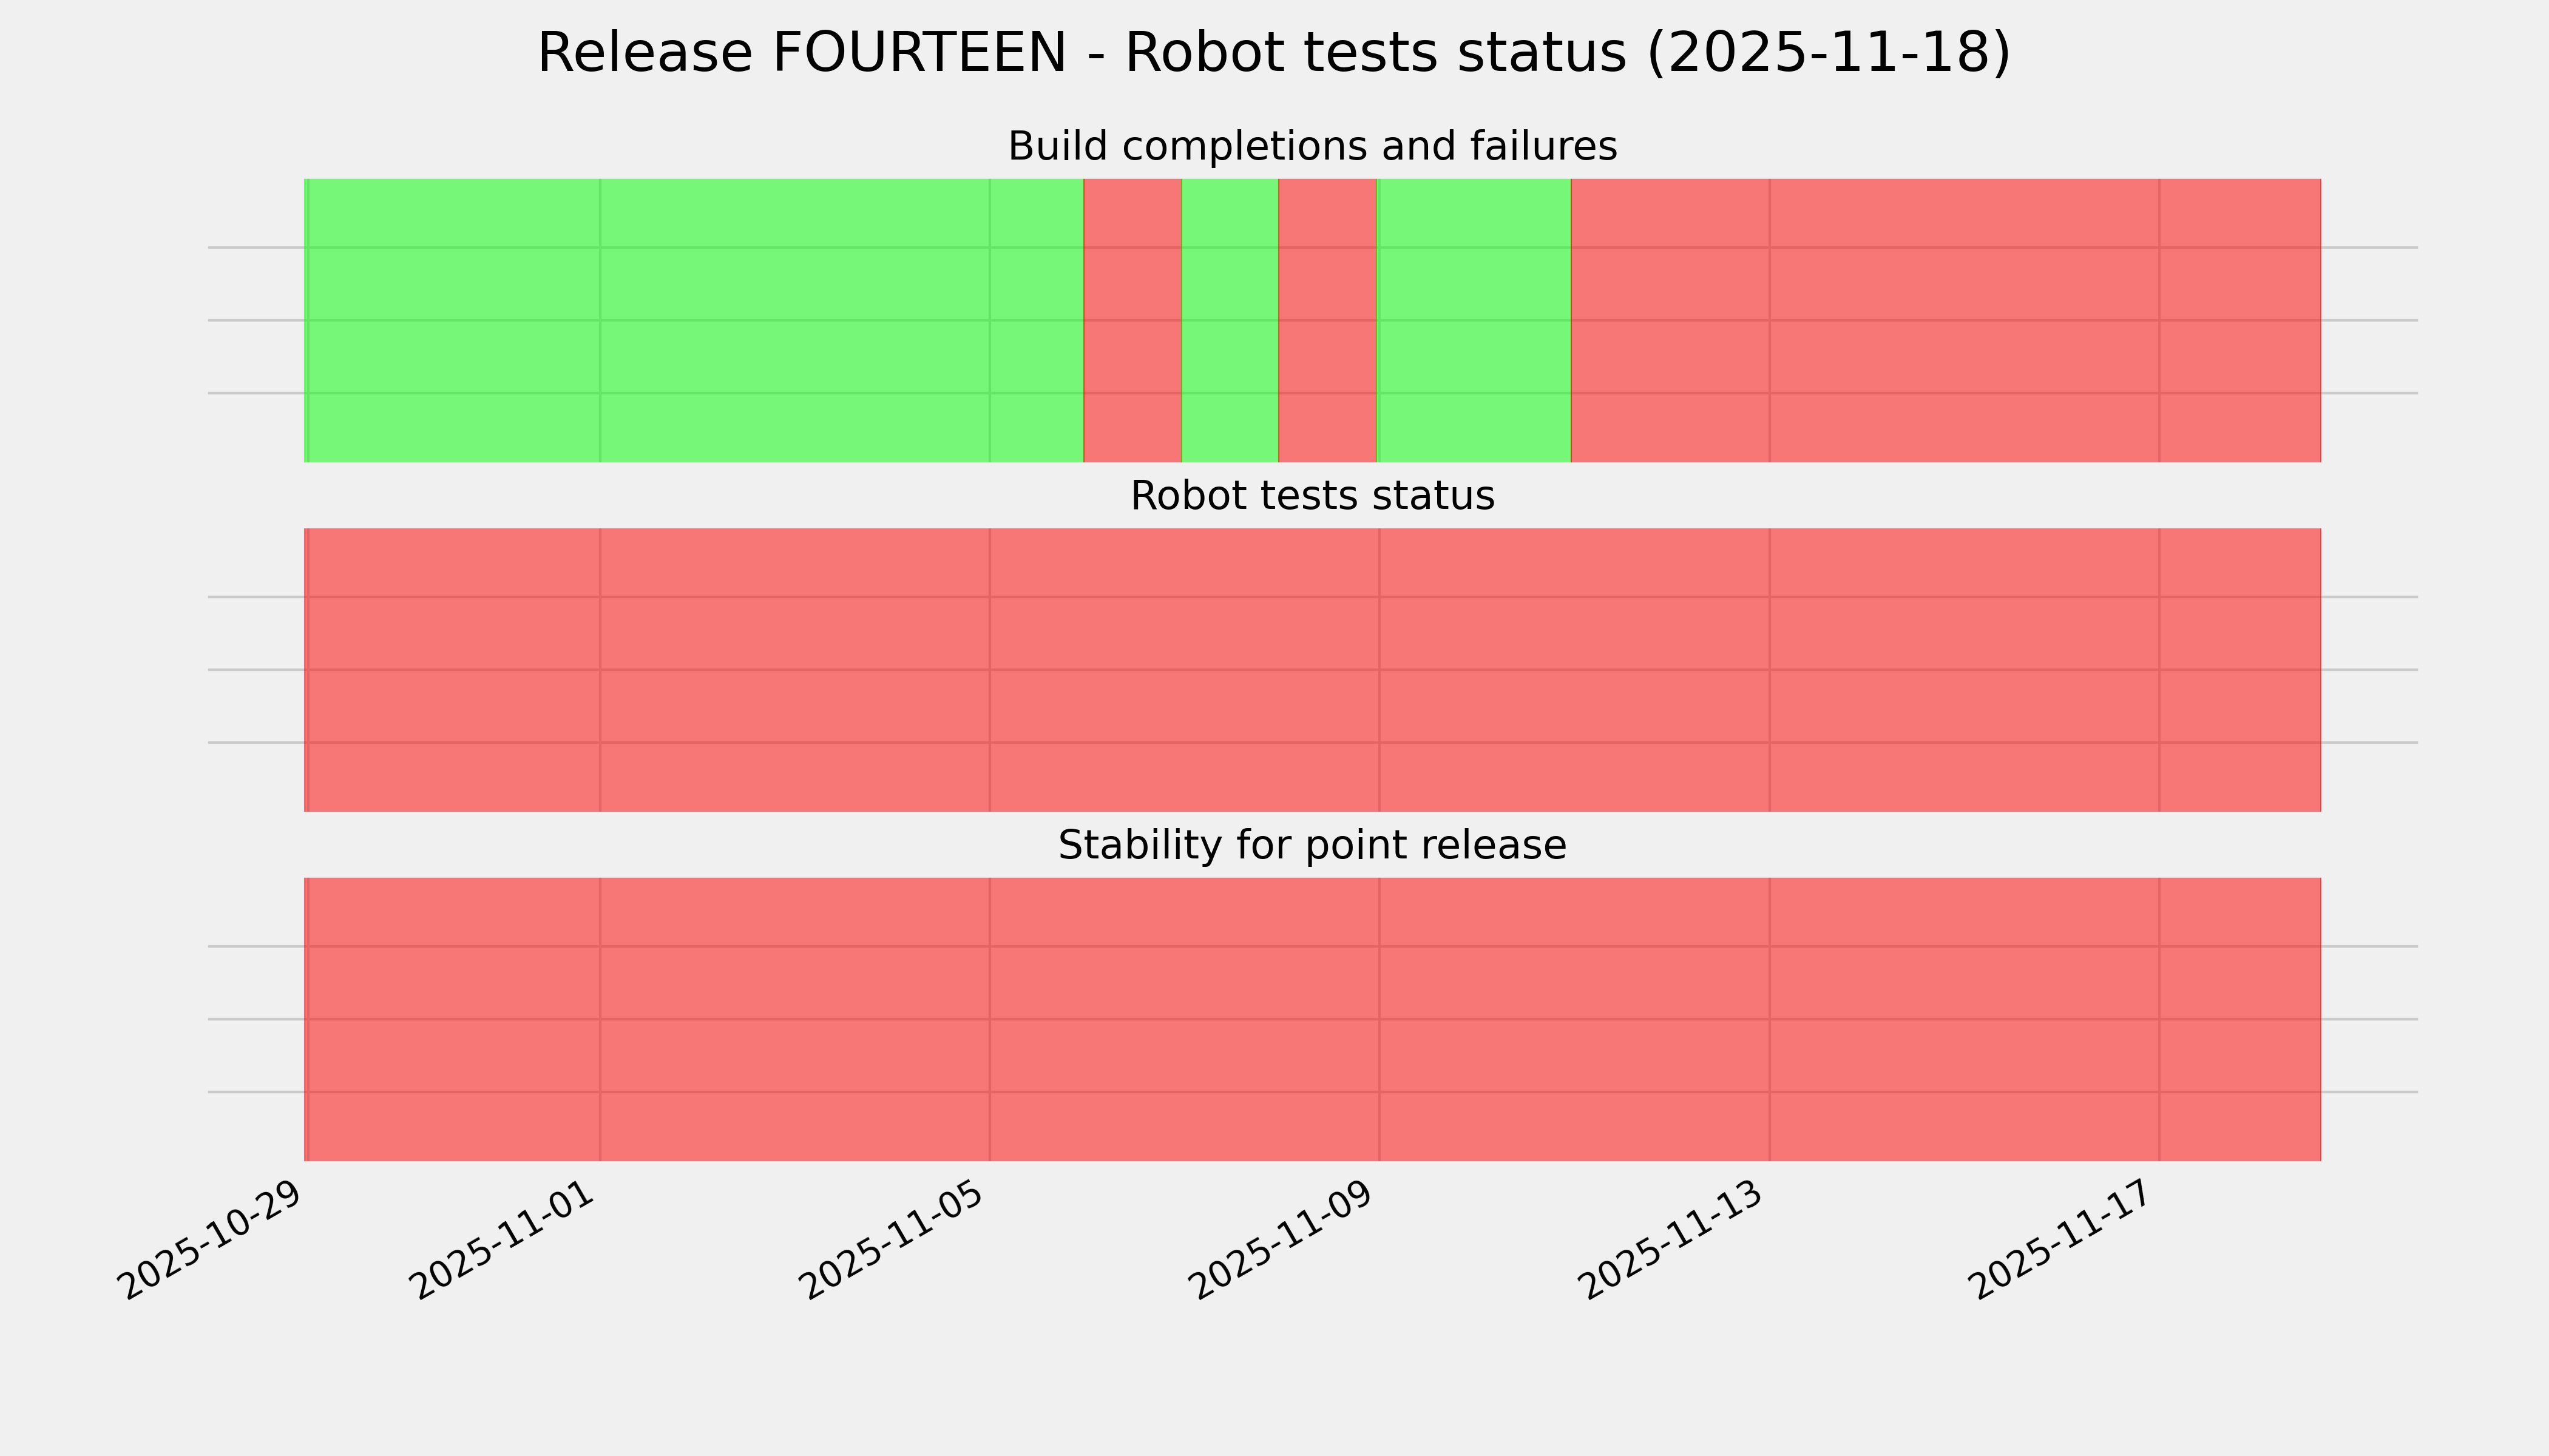Click the large final red build-failure segment

tap(1946, 320)
